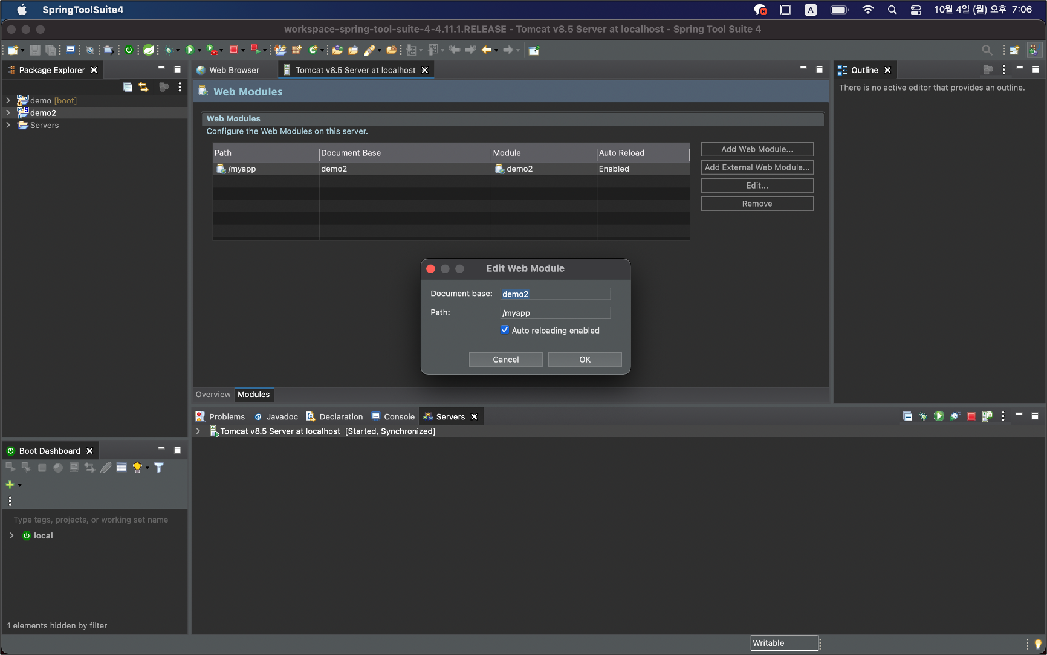Click OK in Edit Web Module dialog

click(585, 360)
